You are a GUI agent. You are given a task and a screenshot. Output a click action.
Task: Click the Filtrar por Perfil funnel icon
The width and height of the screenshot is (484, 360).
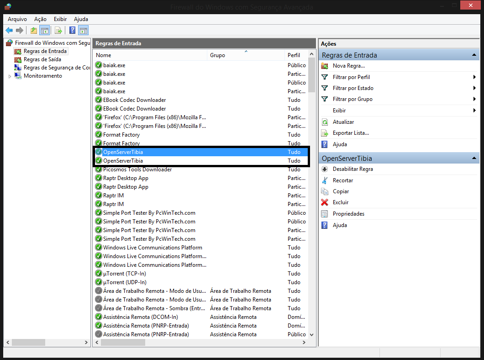(x=325, y=77)
